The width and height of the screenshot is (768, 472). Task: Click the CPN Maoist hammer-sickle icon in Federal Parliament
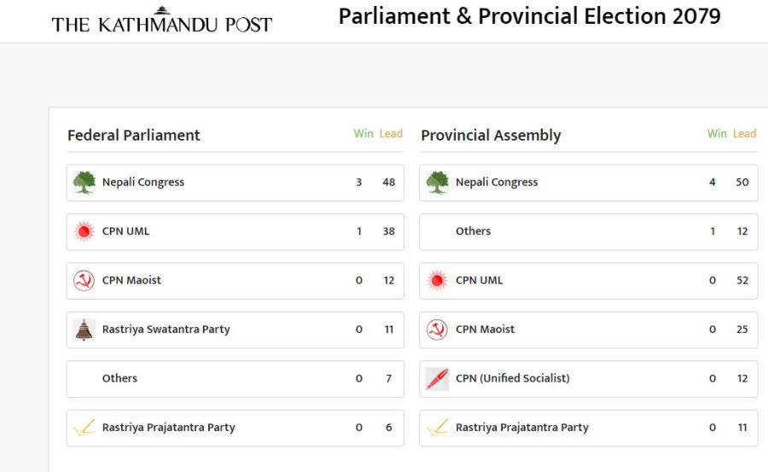[x=84, y=281]
